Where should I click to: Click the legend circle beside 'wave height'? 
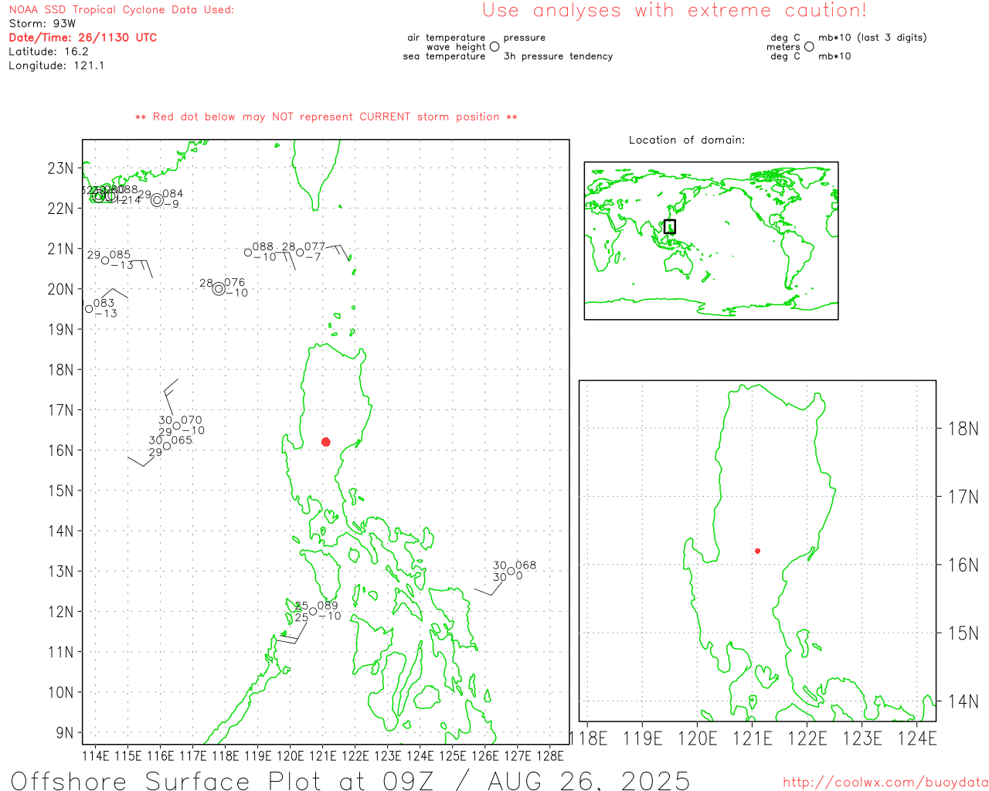coord(494,46)
